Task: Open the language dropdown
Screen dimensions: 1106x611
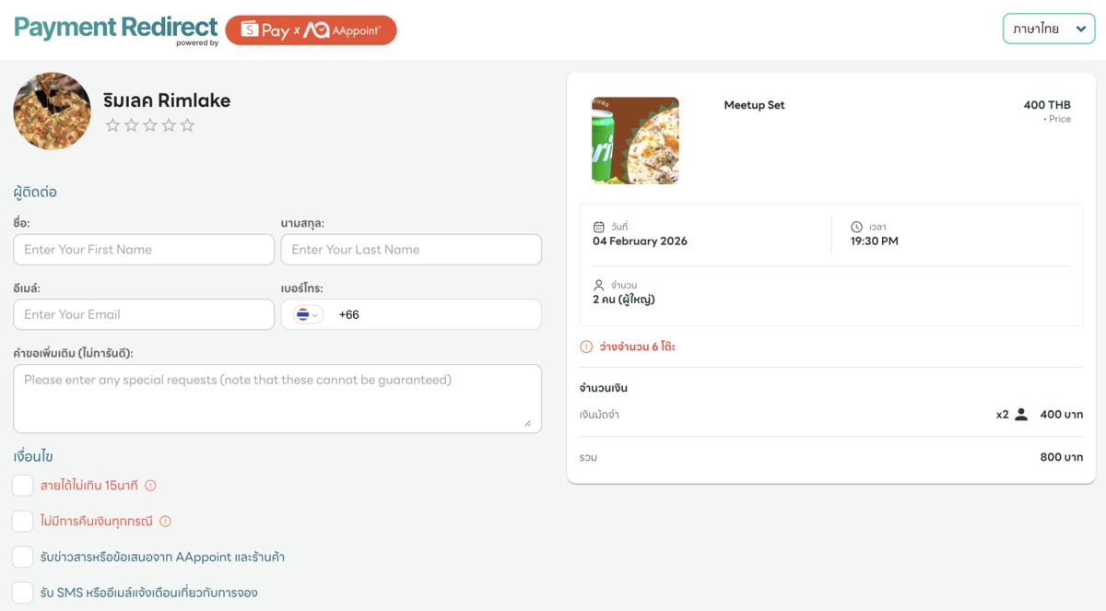Action: click(1048, 29)
